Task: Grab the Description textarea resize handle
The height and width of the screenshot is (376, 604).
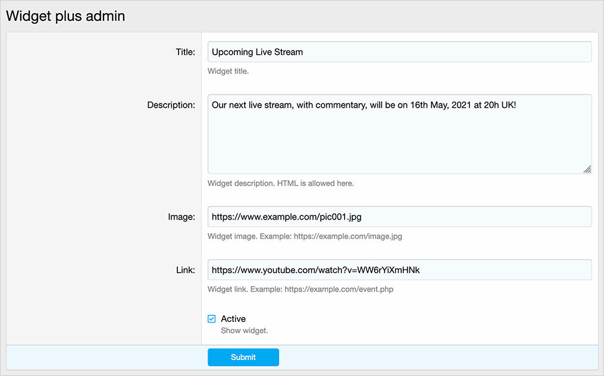Action: coord(587,169)
